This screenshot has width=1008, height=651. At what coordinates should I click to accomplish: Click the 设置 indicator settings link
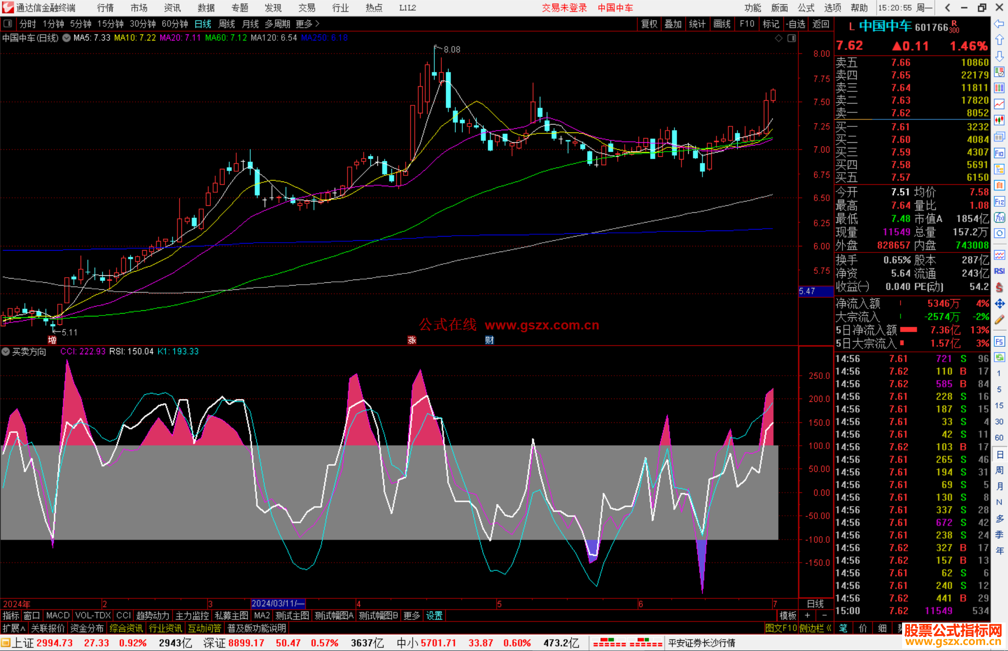click(x=434, y=616)
